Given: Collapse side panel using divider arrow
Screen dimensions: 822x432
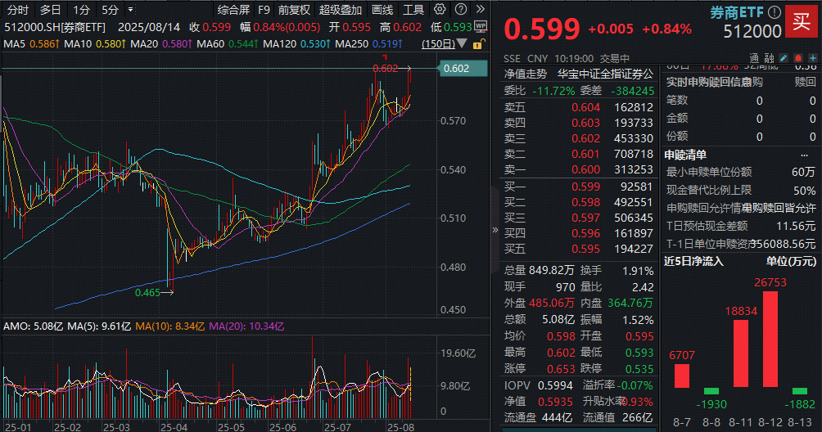Looking at the screenshot, I should click(494, 230).
